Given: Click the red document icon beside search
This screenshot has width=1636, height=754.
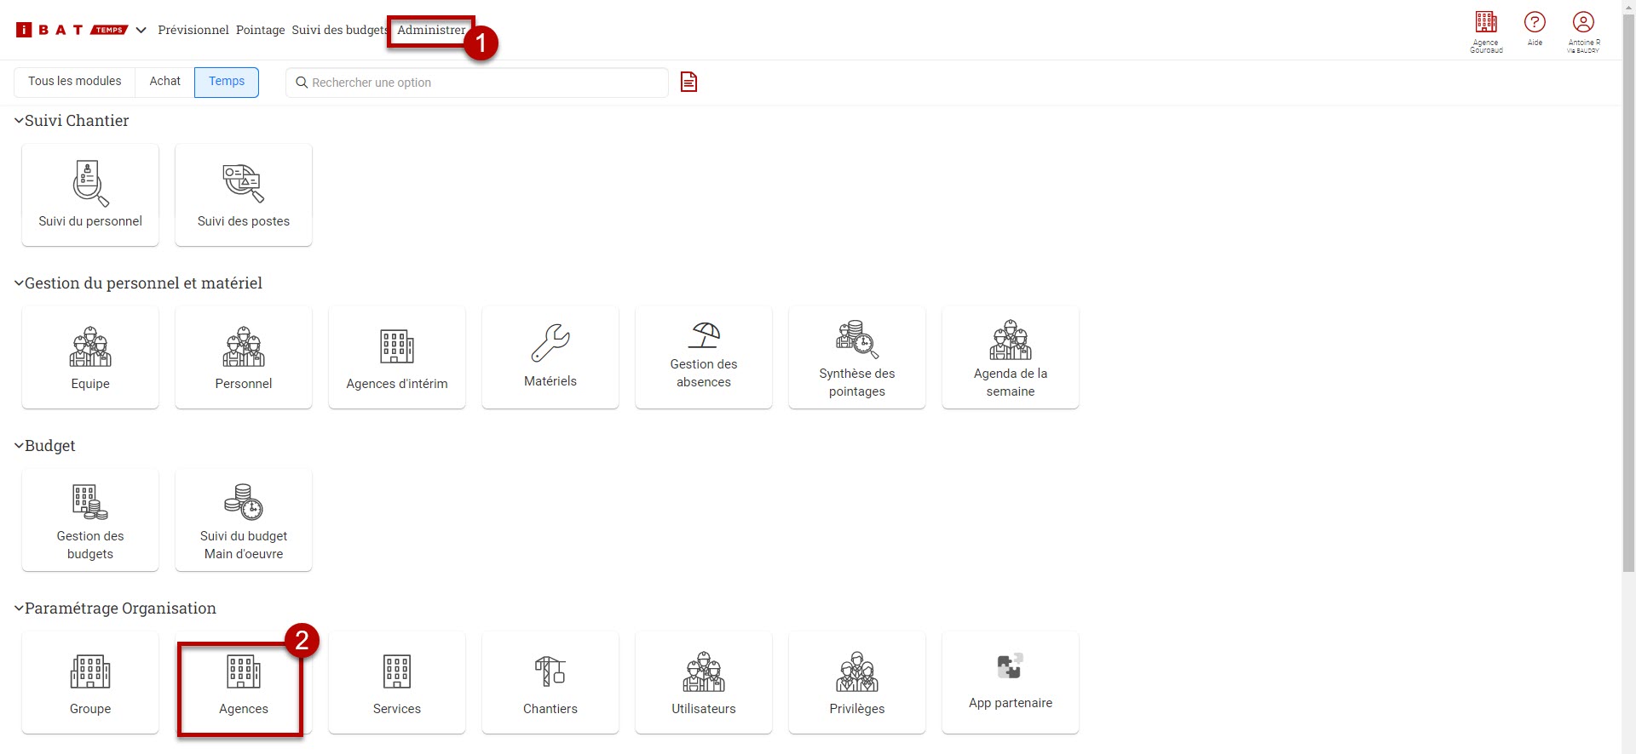Looking at the screenshot, I should tap(688, 82).
